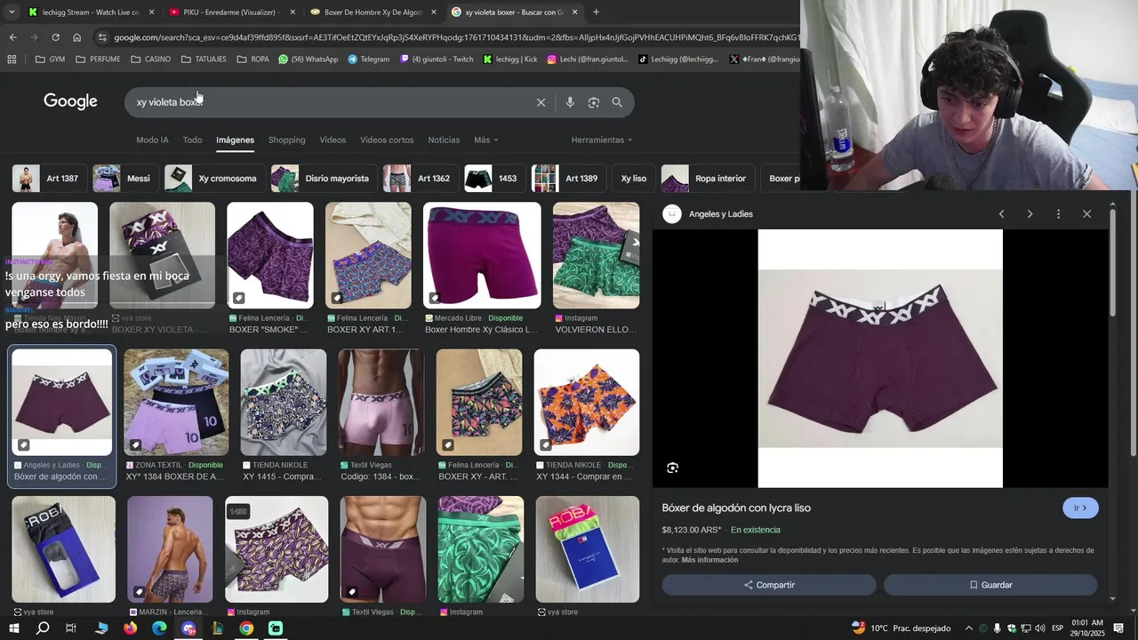Open the Windows notification center
1138x640 pixels.
click(1119, 628)
